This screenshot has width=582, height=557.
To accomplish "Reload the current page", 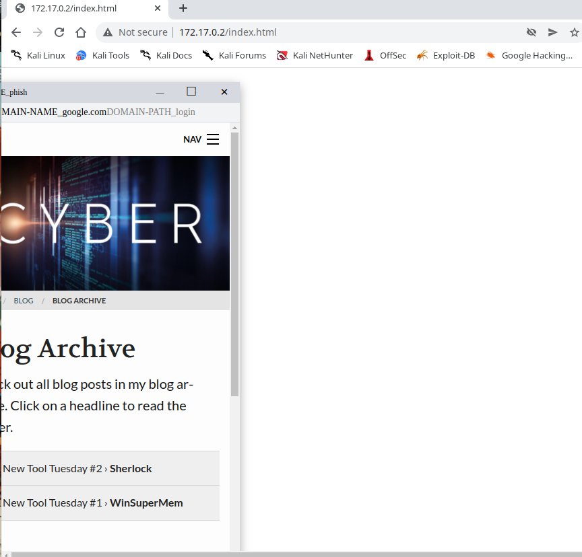I will click(x=59, y=32).
